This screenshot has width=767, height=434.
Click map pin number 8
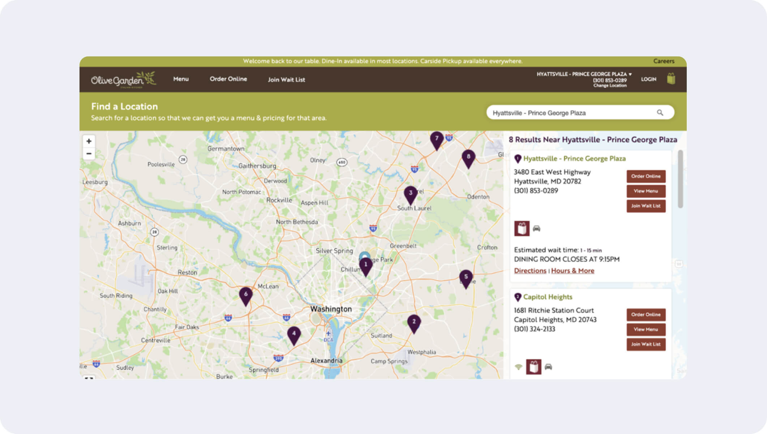click(468, 158)
